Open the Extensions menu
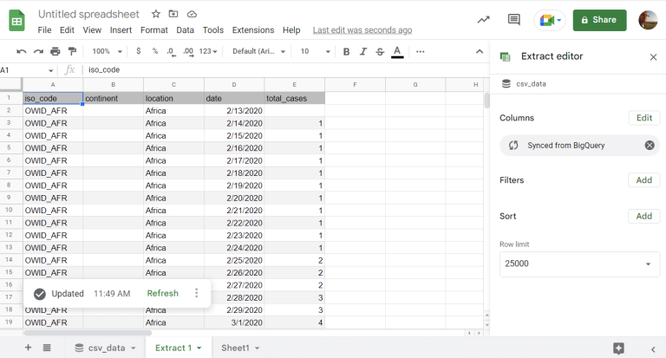The width and height of the screenshot is (666, 358). point(253,30)
